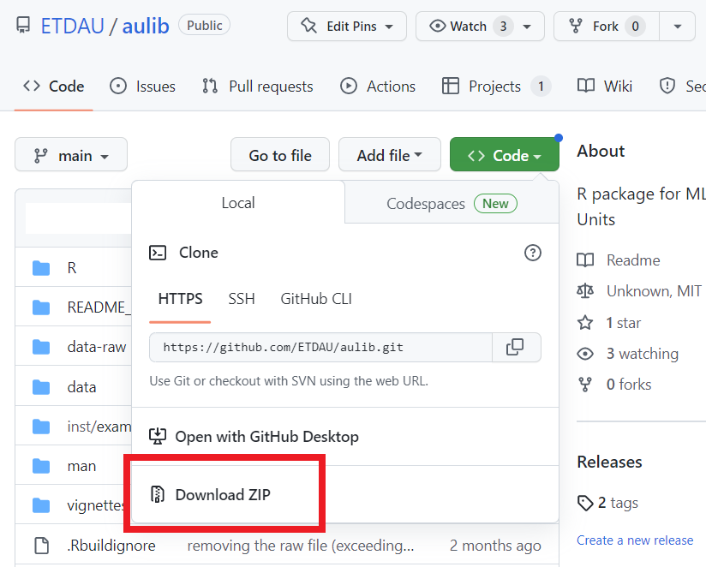Screen dimensions: 706x567
Task: Click the folder icon for data-raw
Action: (x=41, y=347)
